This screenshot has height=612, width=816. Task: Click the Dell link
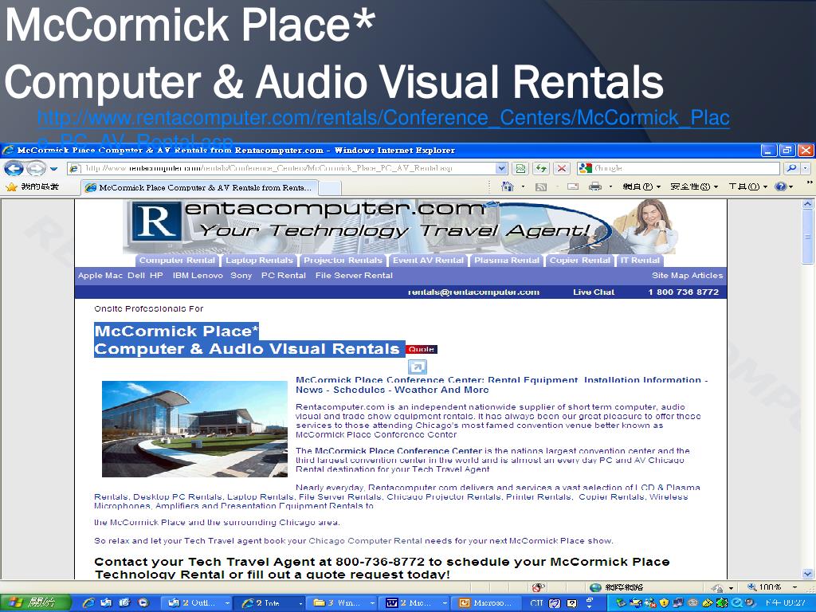point(135,275)
